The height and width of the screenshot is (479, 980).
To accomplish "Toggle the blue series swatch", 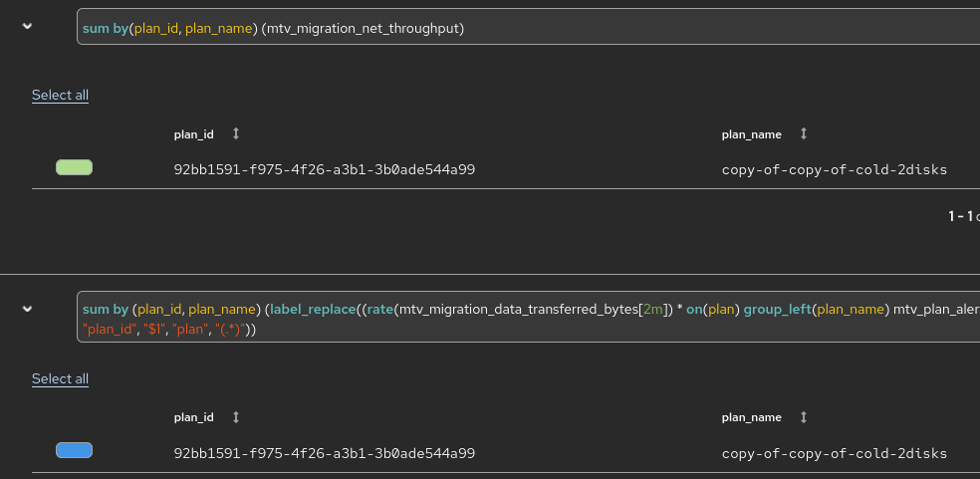I will point(74,450).
